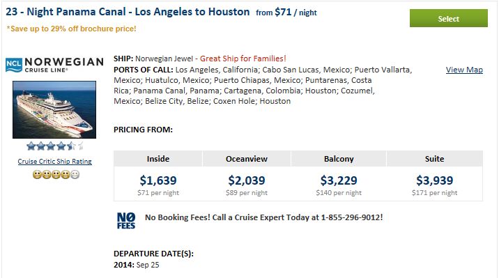Click the $3,939 Suite price
499x278 pixels.
[434, 180]
